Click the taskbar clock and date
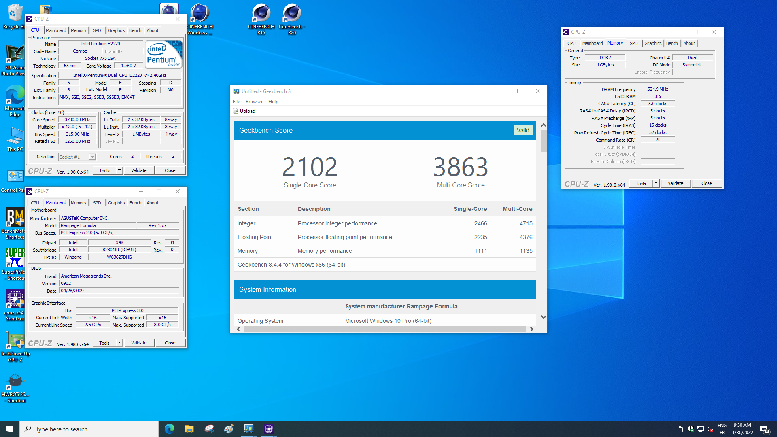 pos(742,429)
